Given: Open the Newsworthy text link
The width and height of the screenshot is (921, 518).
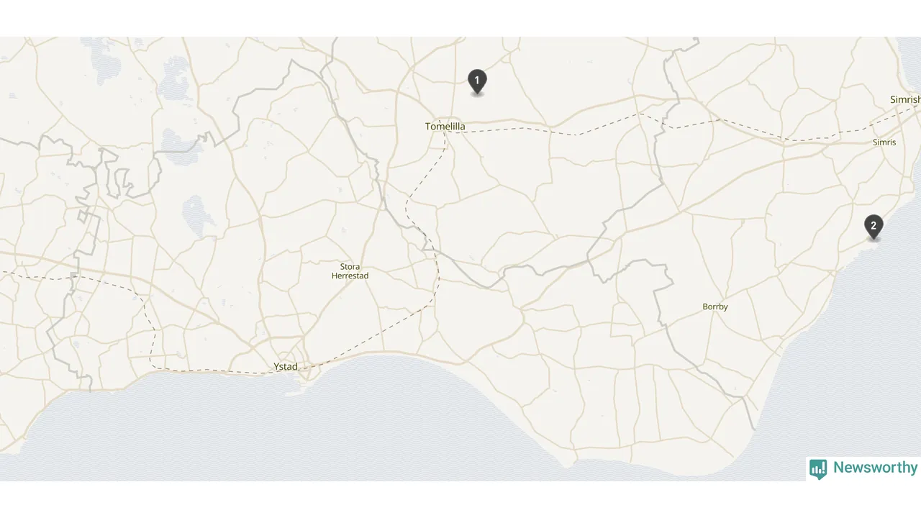Looking at the screenshot, I should [875, 468].
